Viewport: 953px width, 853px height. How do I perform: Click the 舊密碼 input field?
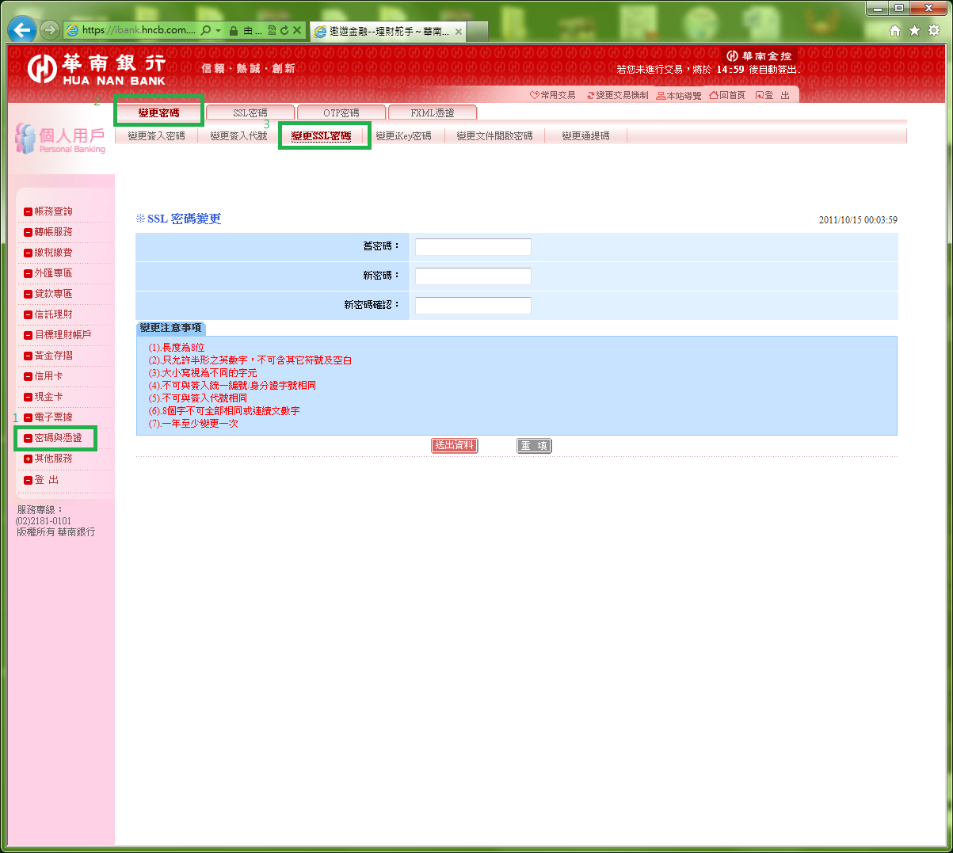click(x=473, y=247)
